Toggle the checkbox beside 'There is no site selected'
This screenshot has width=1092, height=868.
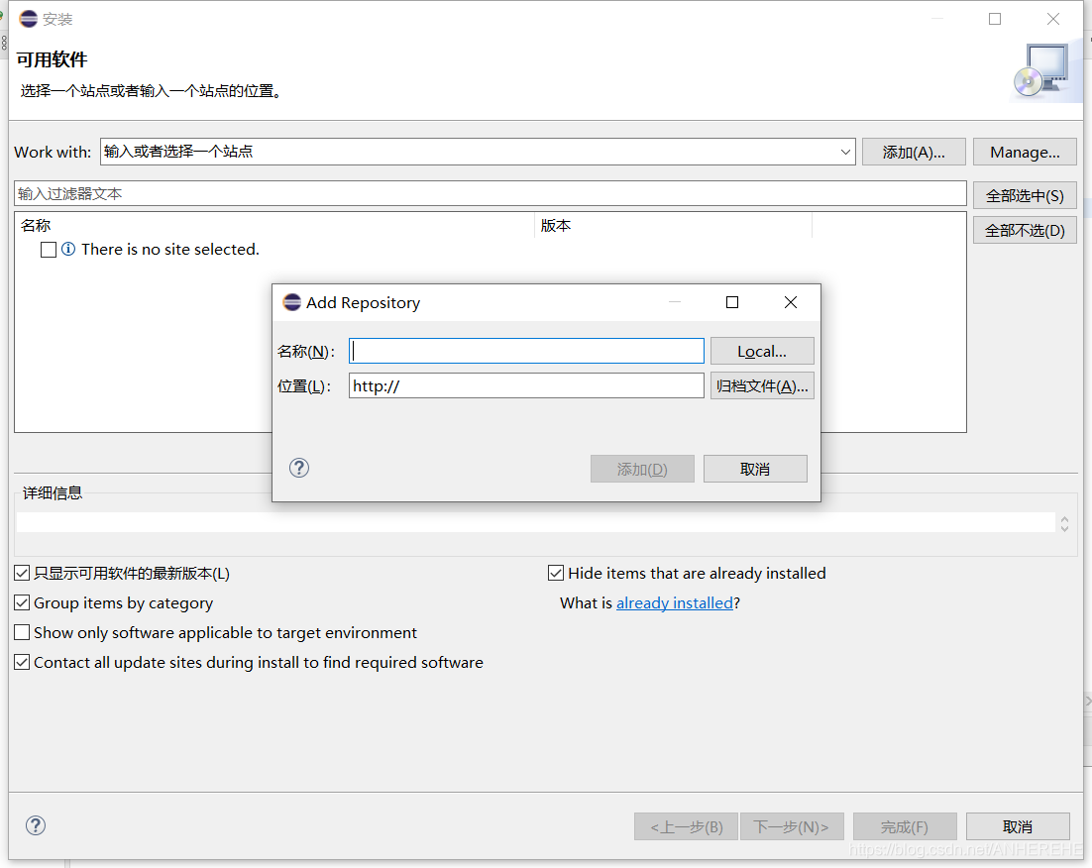[49, 249]
